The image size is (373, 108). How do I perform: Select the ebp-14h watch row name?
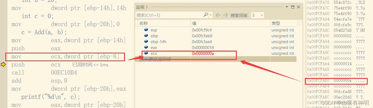158,41
